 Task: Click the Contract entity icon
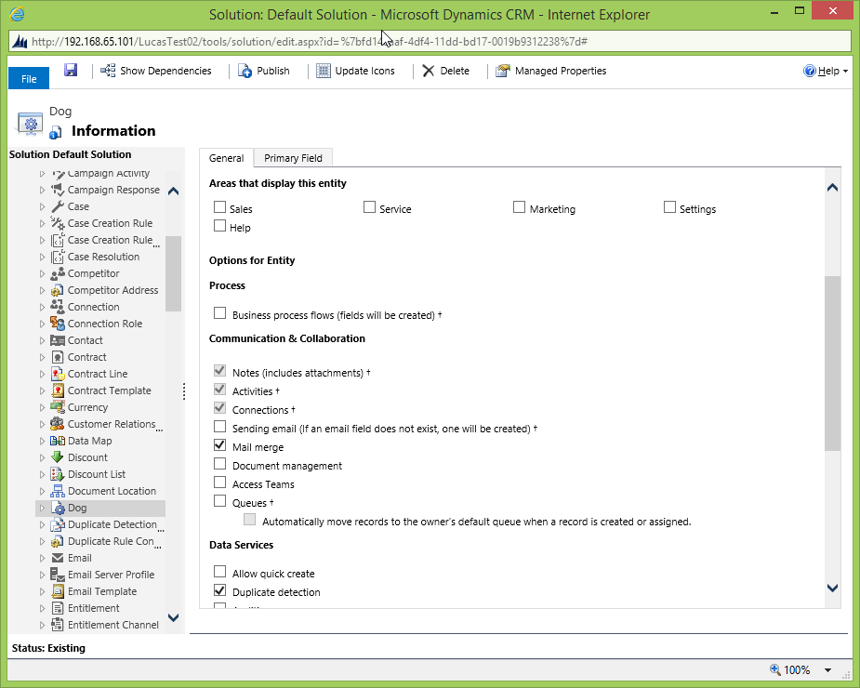pos(58,357)
